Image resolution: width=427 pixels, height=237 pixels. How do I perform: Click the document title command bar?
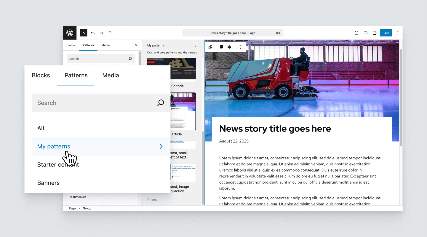(233, 33)
